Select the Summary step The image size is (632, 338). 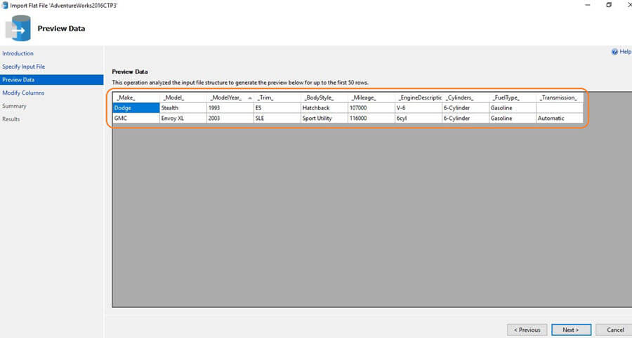click(x=14, y=106)
